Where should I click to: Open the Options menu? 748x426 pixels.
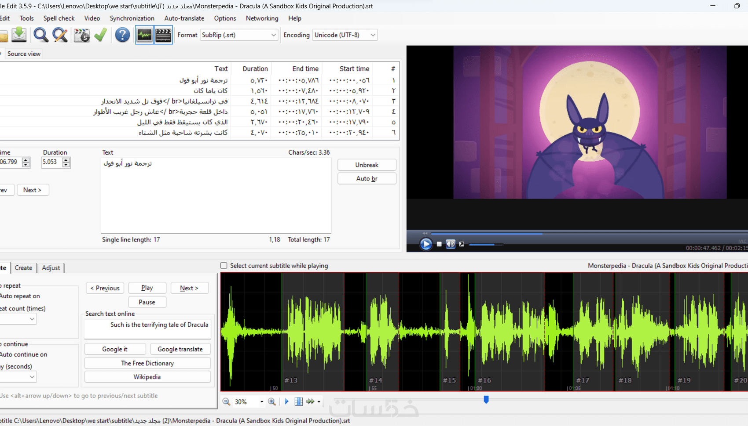[x=225, y=18]
